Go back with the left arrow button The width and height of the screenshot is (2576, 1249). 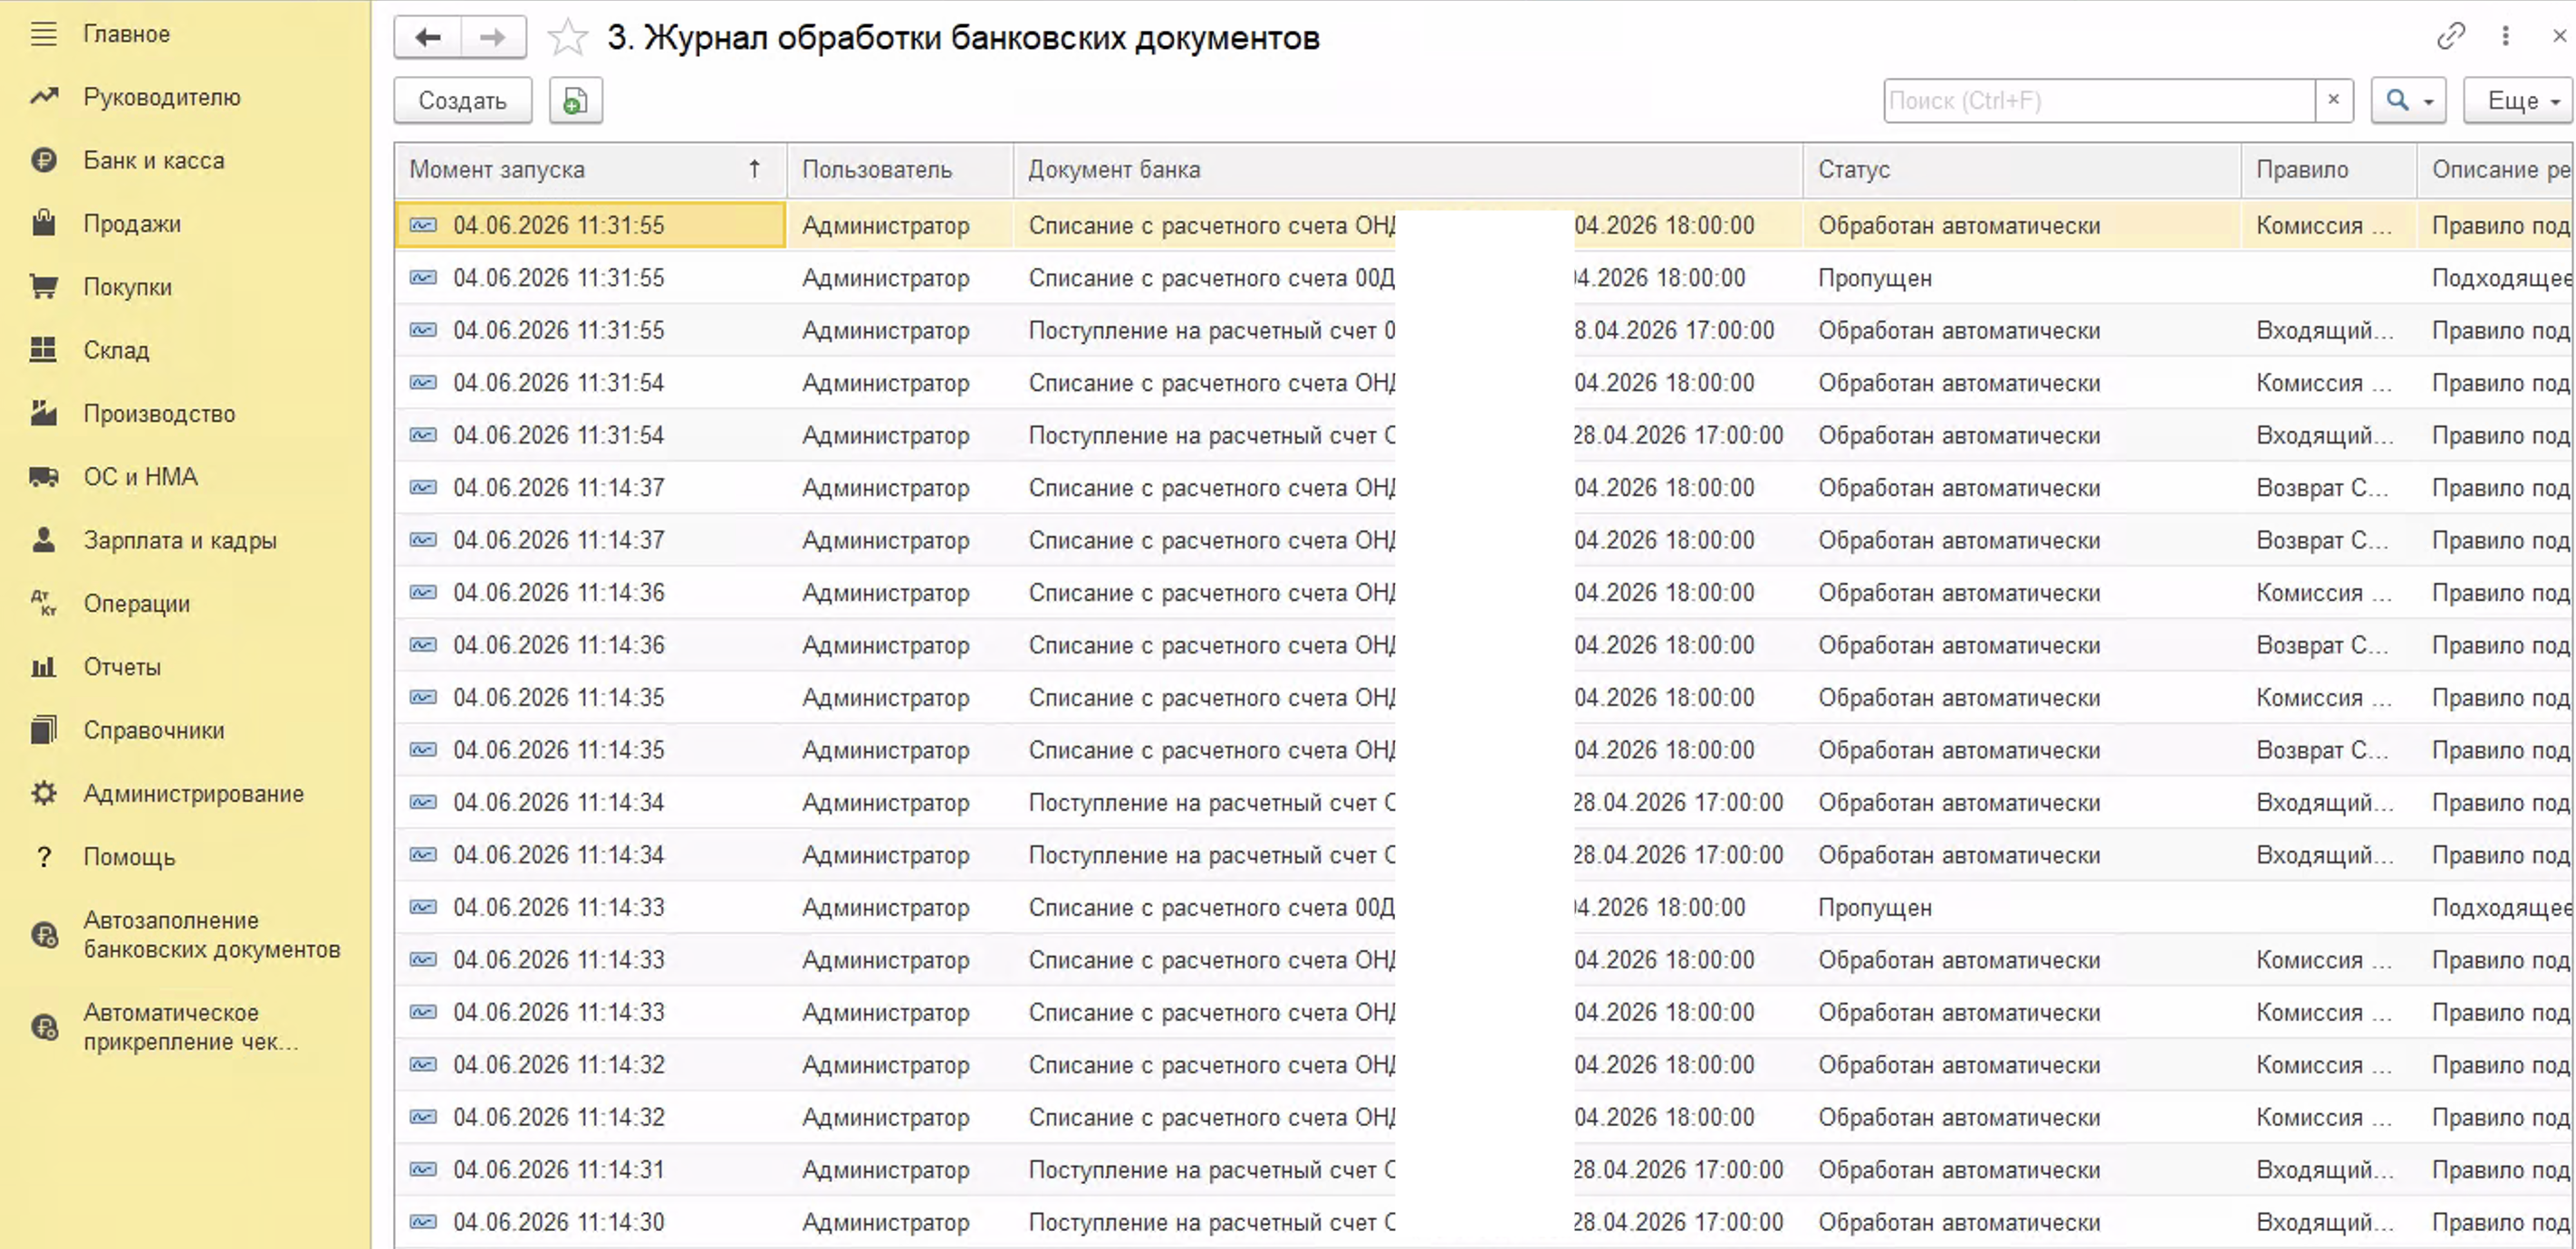tap(428, 38)
